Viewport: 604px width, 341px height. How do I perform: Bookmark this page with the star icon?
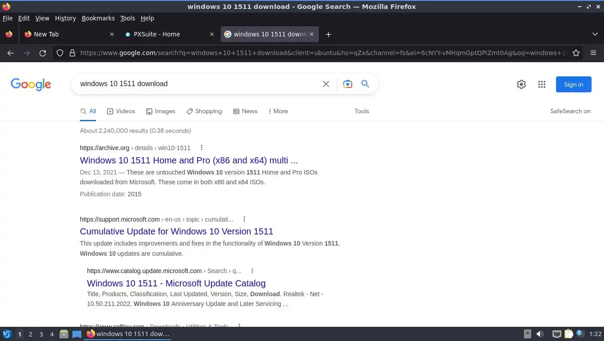point(576,53)
